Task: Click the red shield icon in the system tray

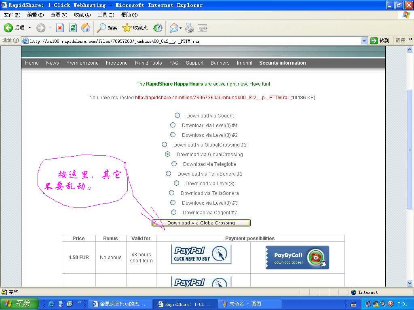Action: pyautogui.click(x=391, y=304)
